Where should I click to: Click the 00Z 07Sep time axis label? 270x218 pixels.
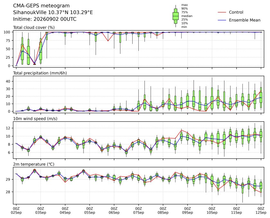pyautogui.click(x=138, y=210)
